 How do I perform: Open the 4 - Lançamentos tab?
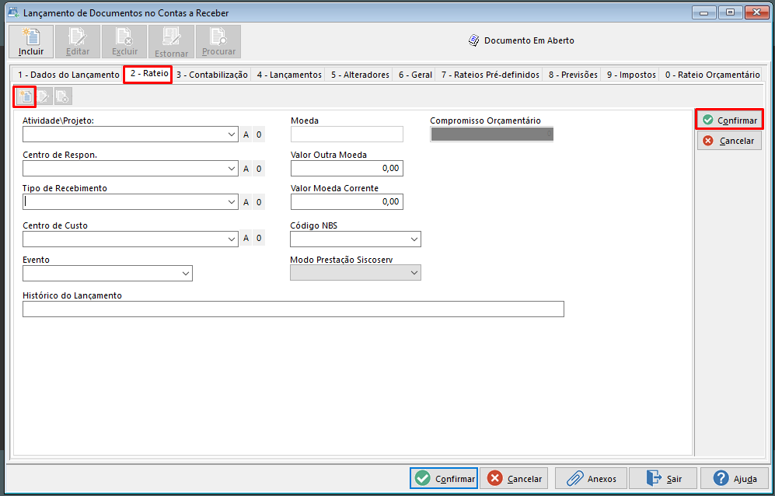click(x=289, y=75)
